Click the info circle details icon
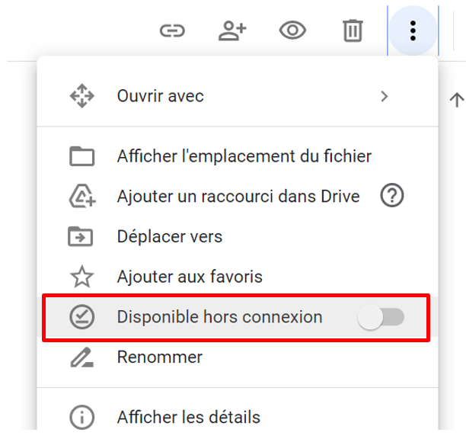466x439 pixels. tap(81, 417)
